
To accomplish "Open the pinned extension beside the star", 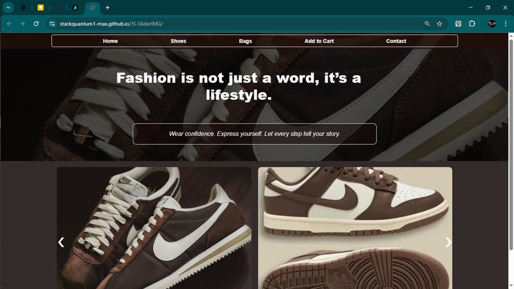I will [x=458, y=24].
